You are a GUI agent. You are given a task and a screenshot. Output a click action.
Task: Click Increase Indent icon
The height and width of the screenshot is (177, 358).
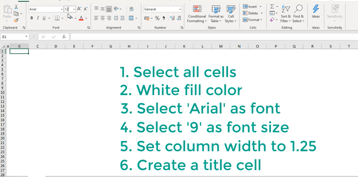click(x=122, y=18)
